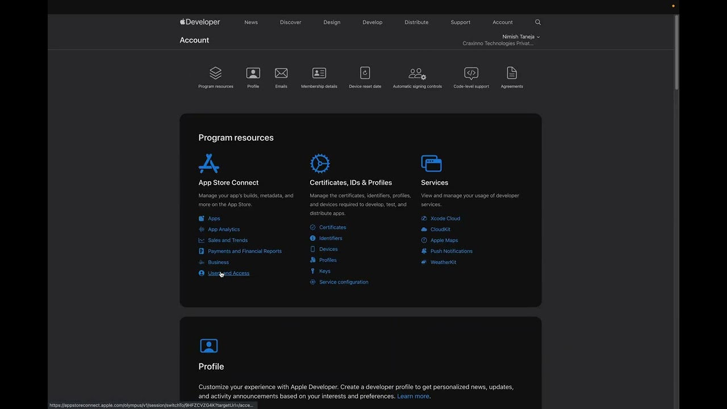
Task: Click the large Profile section icon
Action: click(209, 345)
